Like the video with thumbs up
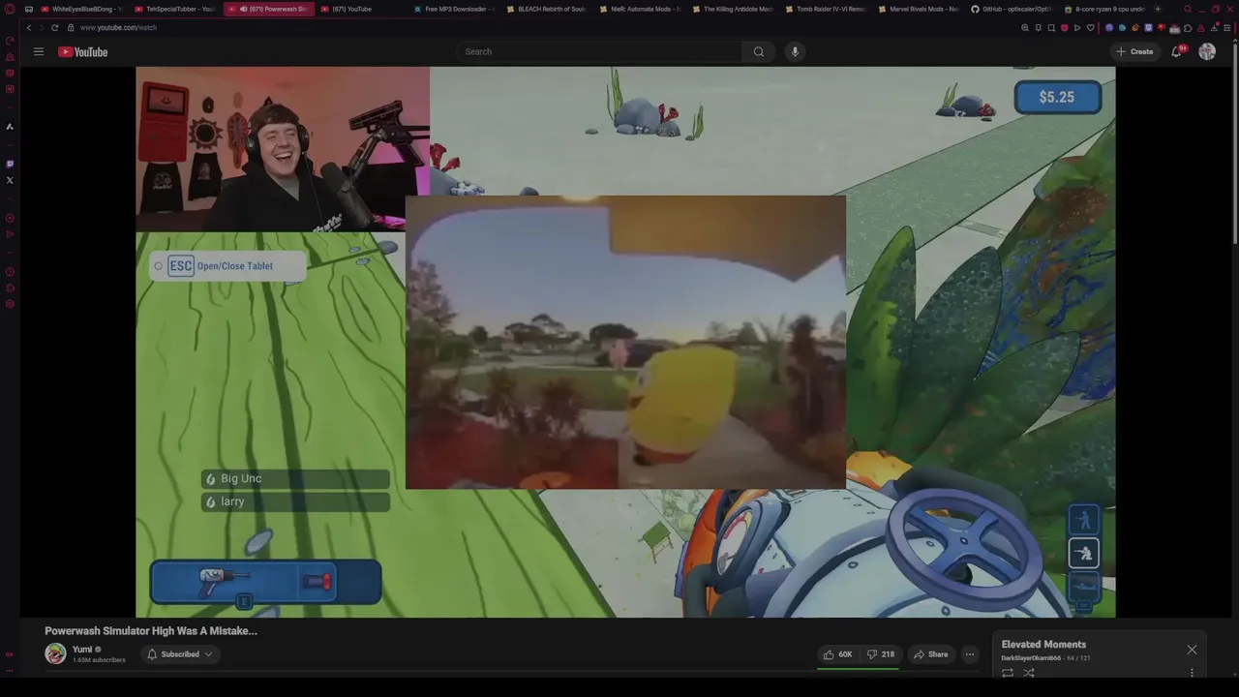 836,654
